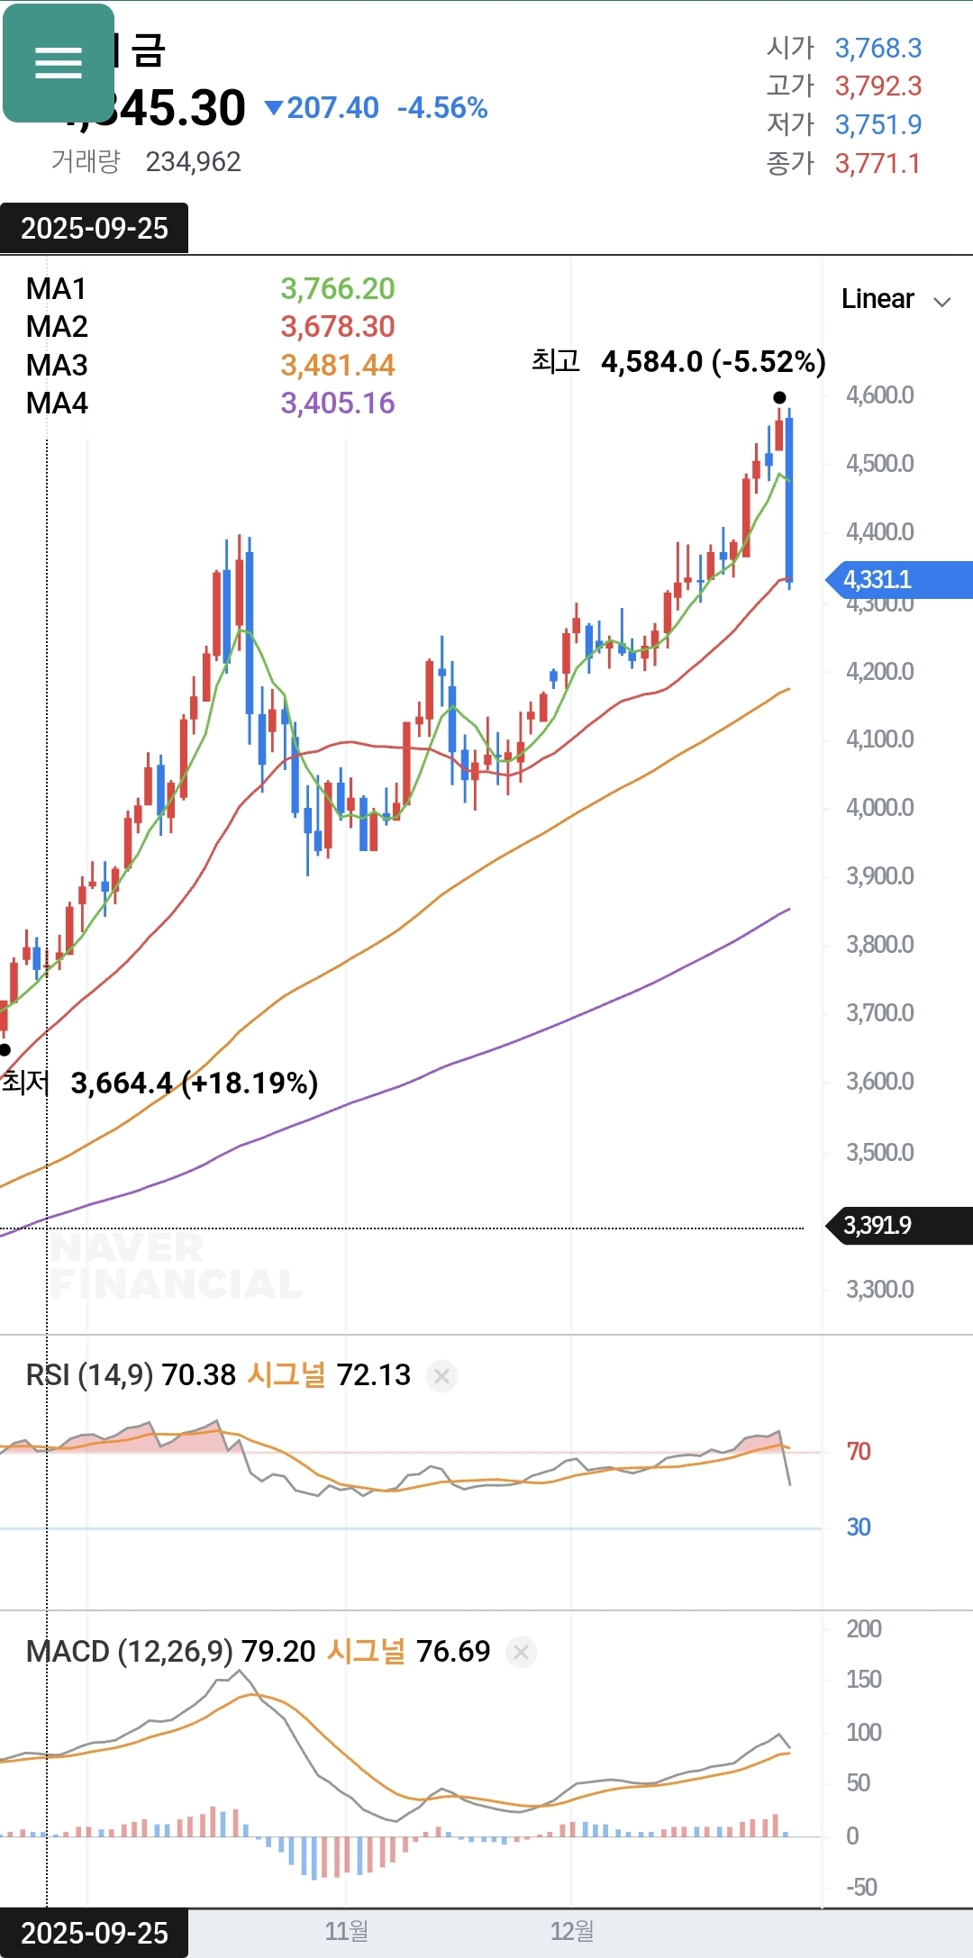The height and width of the screenshot is (1958, 973).
Task: Click the last long blue candlestick
Action: [x=789, y=500]
